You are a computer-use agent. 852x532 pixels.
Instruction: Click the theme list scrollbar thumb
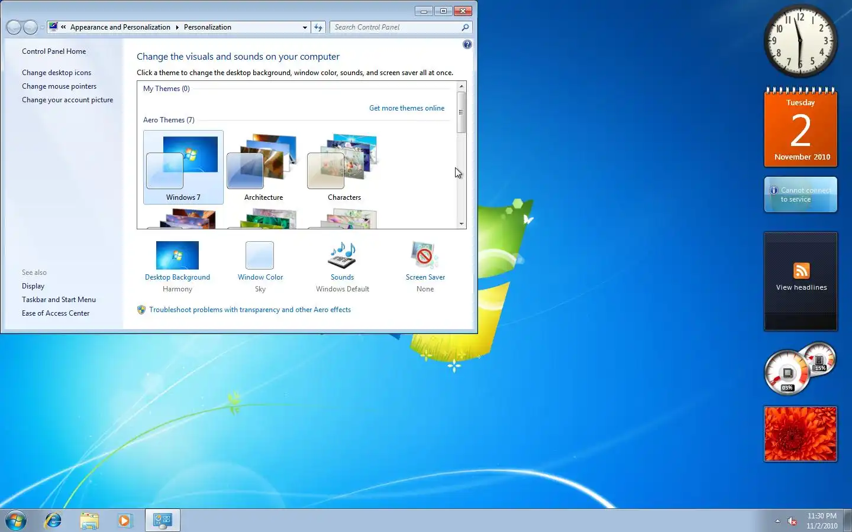pos(461,112)
